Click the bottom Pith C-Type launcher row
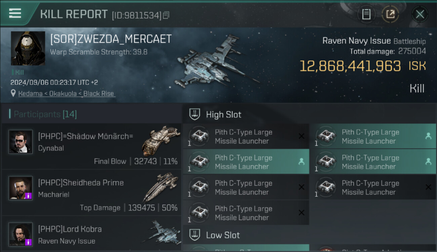Screen dimensions: 437x252 (246, 213)
